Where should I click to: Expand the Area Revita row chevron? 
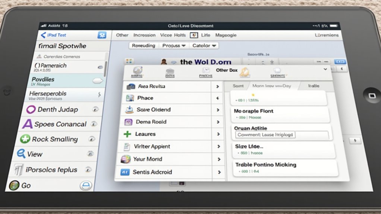coord(217,86)
